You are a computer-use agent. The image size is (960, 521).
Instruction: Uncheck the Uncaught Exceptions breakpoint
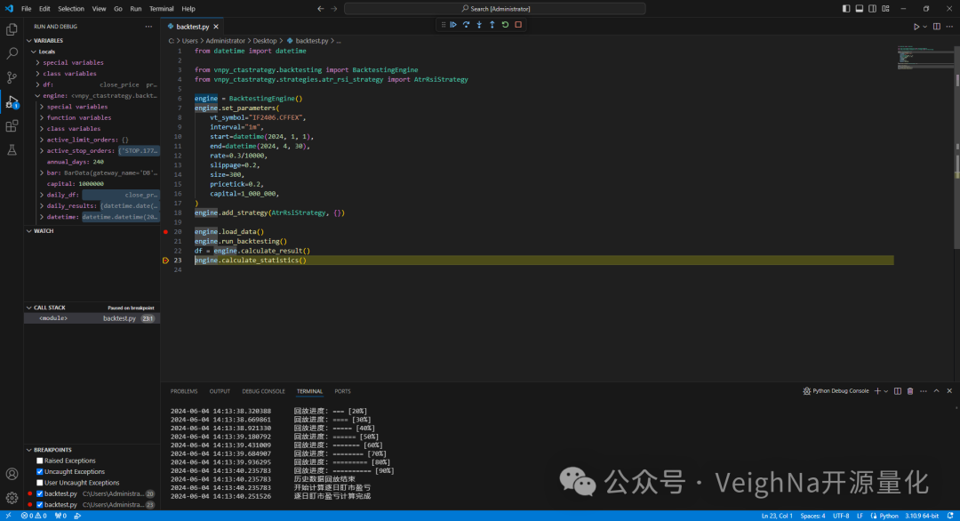tap(40, 471)
